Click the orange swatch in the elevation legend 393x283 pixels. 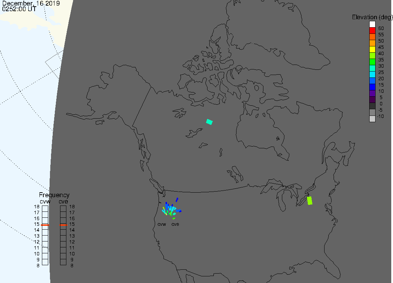[x=372, y=43]
